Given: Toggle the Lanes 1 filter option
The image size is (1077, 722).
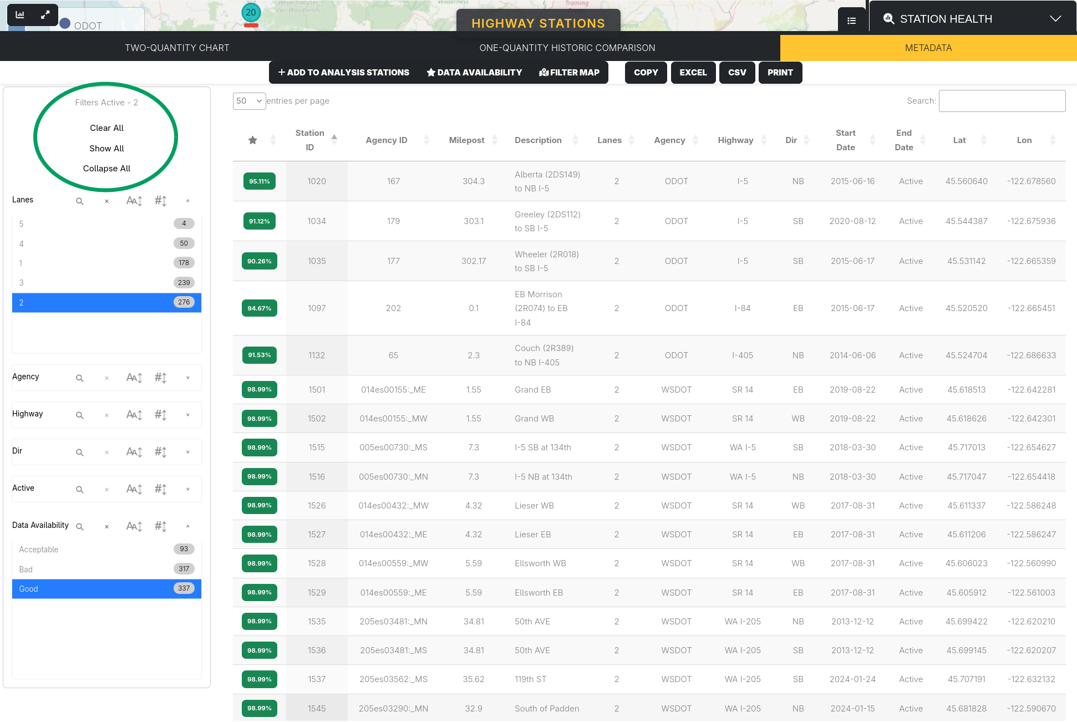Looking at the screenshot, I should [106, 263].
